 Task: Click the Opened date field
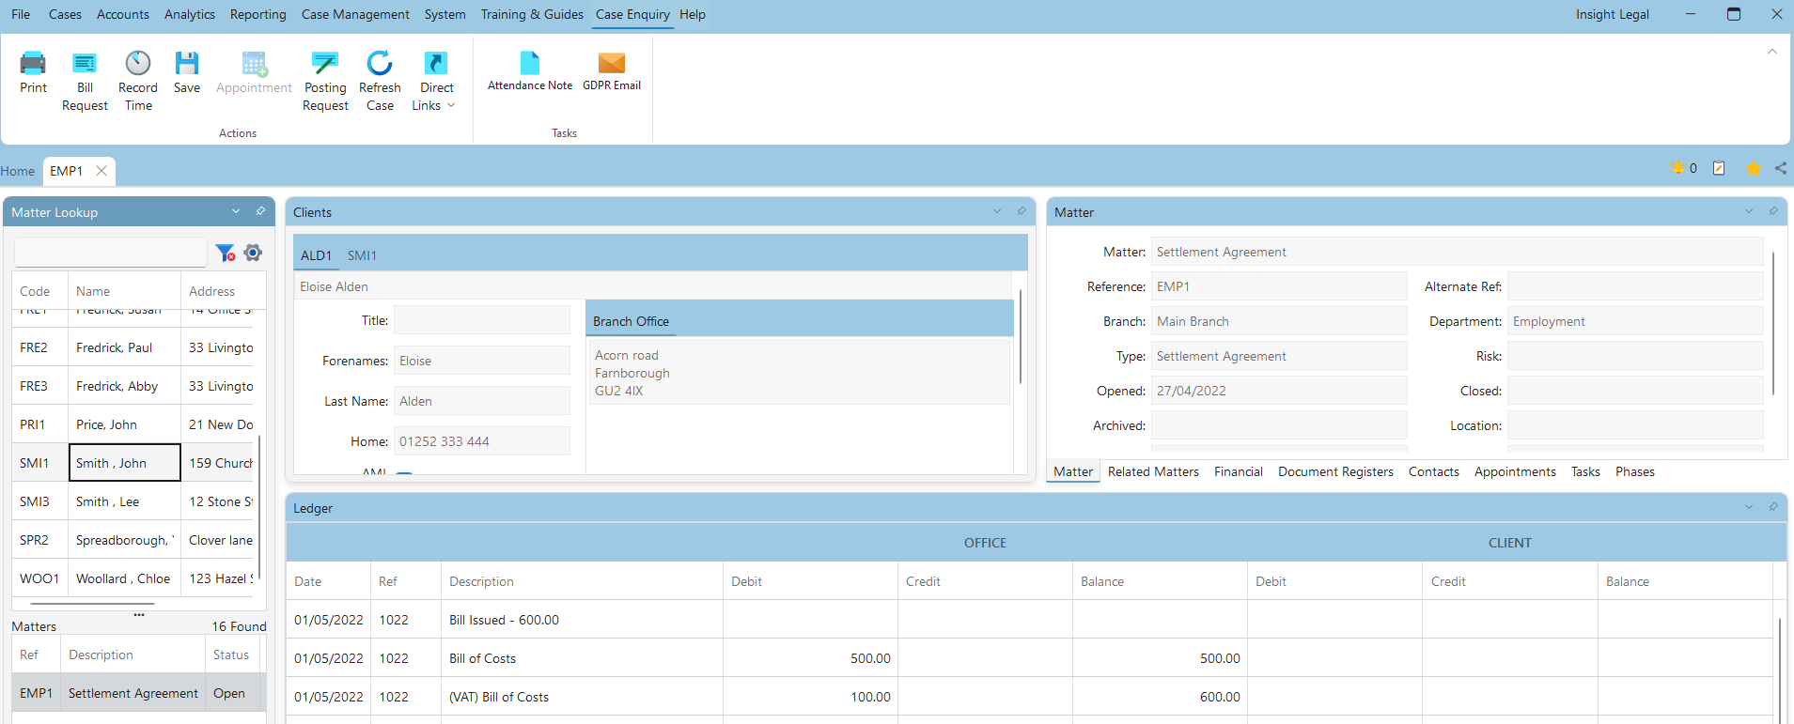tap(1279, 391)
